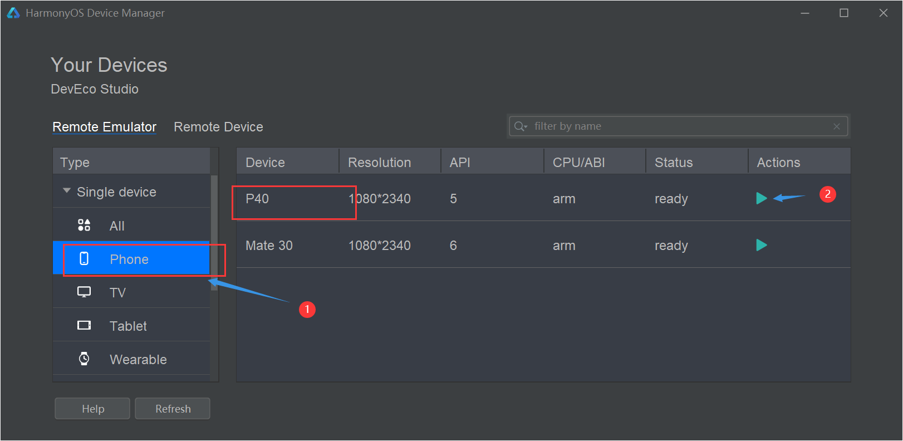Viewport: 903px width, 441px height.
Task: Click ready status in Mate 30 row
Action: click(671, 246)
